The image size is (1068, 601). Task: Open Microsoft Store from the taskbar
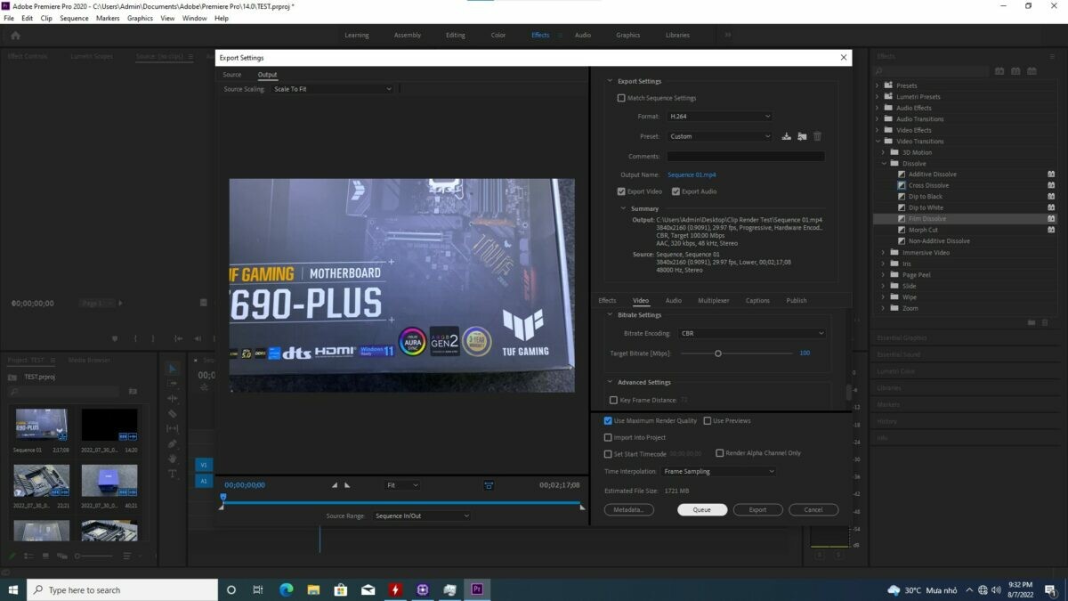[341, 589]
